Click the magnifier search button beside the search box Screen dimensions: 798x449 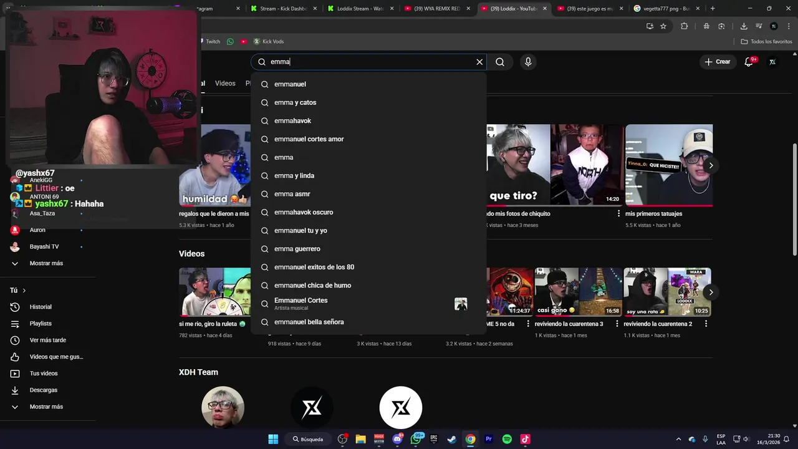(x=500, y=62)
